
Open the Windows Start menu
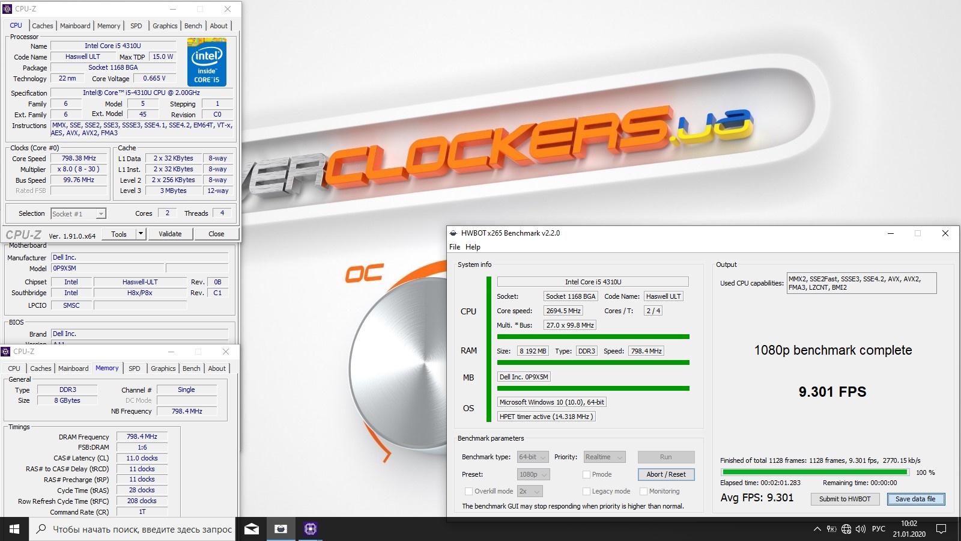14,529
